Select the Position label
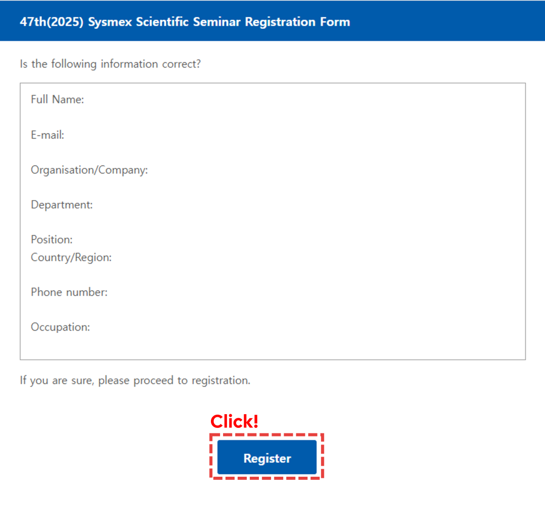This screenshot has width=545, height=505. tap(52, 240)
